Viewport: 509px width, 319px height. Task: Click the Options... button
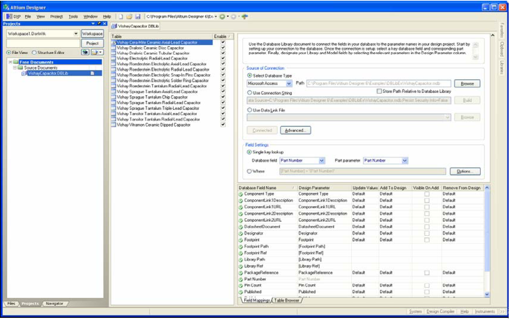coord(465,171)
